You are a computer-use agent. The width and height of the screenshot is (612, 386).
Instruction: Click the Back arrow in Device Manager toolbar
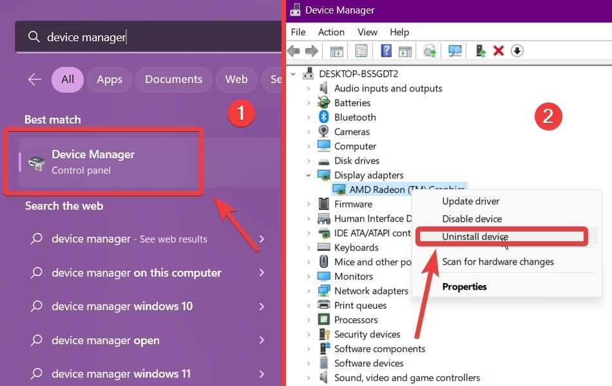[294, 51]
